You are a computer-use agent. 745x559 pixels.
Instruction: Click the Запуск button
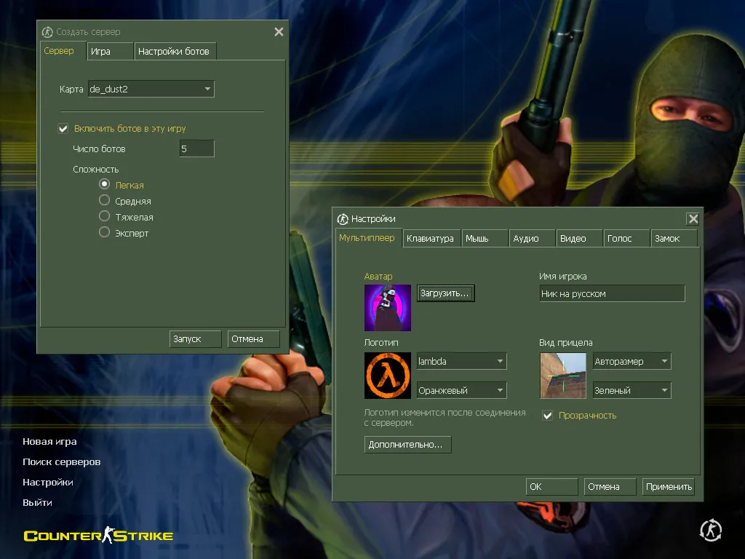pyautogui.click(x=195, y=339)
